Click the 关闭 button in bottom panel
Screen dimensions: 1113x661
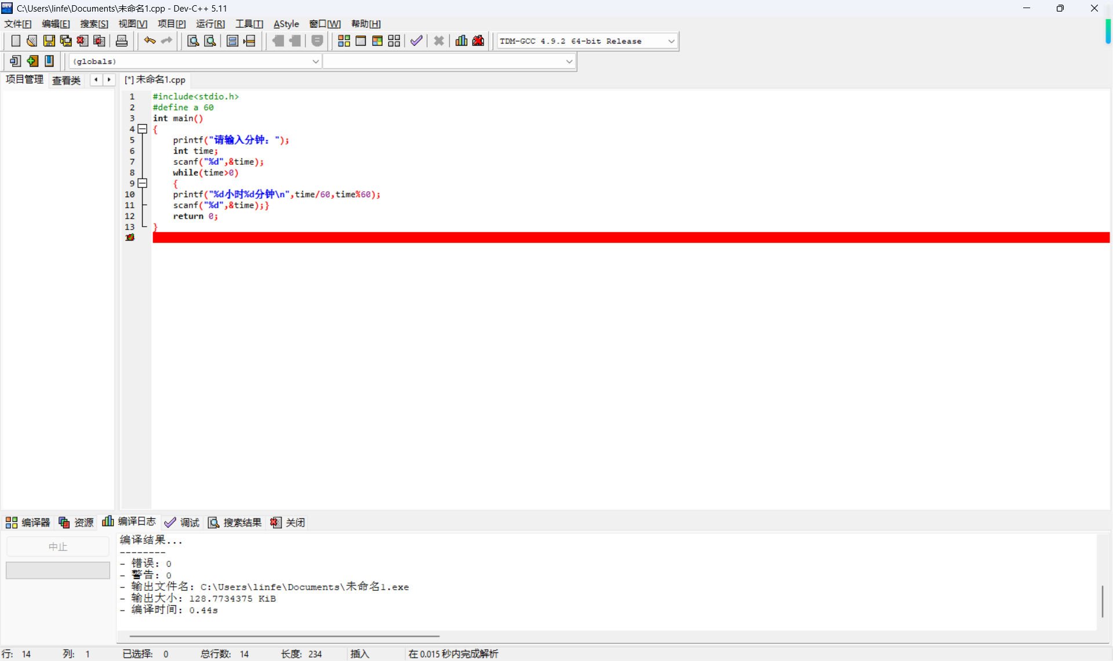pos(288,522)
